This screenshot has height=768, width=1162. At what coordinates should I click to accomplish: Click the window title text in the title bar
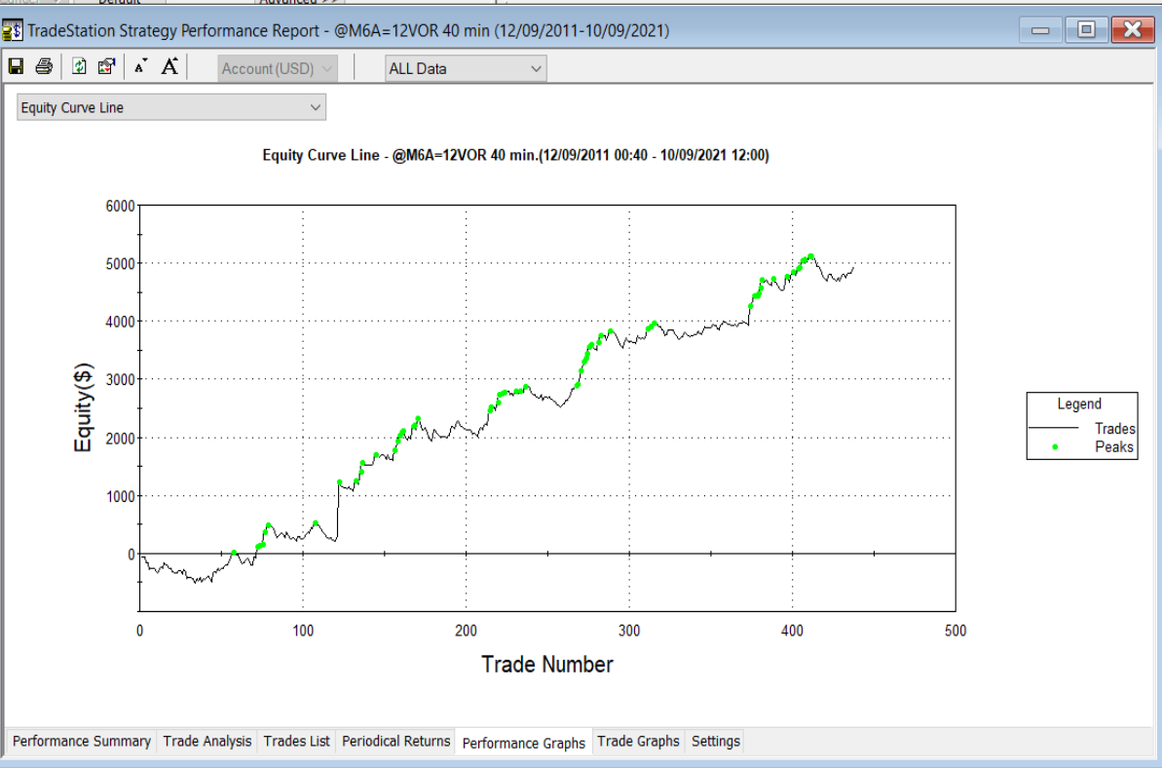click(349, 30)
